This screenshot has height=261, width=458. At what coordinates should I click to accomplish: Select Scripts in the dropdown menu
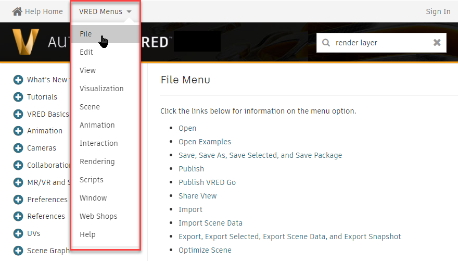point(92,180)
